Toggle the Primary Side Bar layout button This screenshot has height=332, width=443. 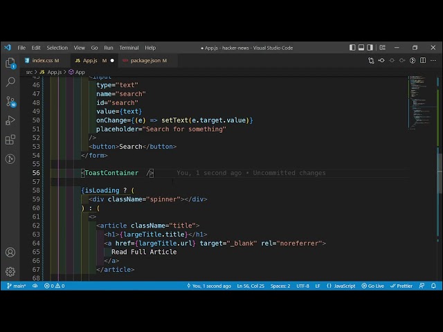point(352,48)
